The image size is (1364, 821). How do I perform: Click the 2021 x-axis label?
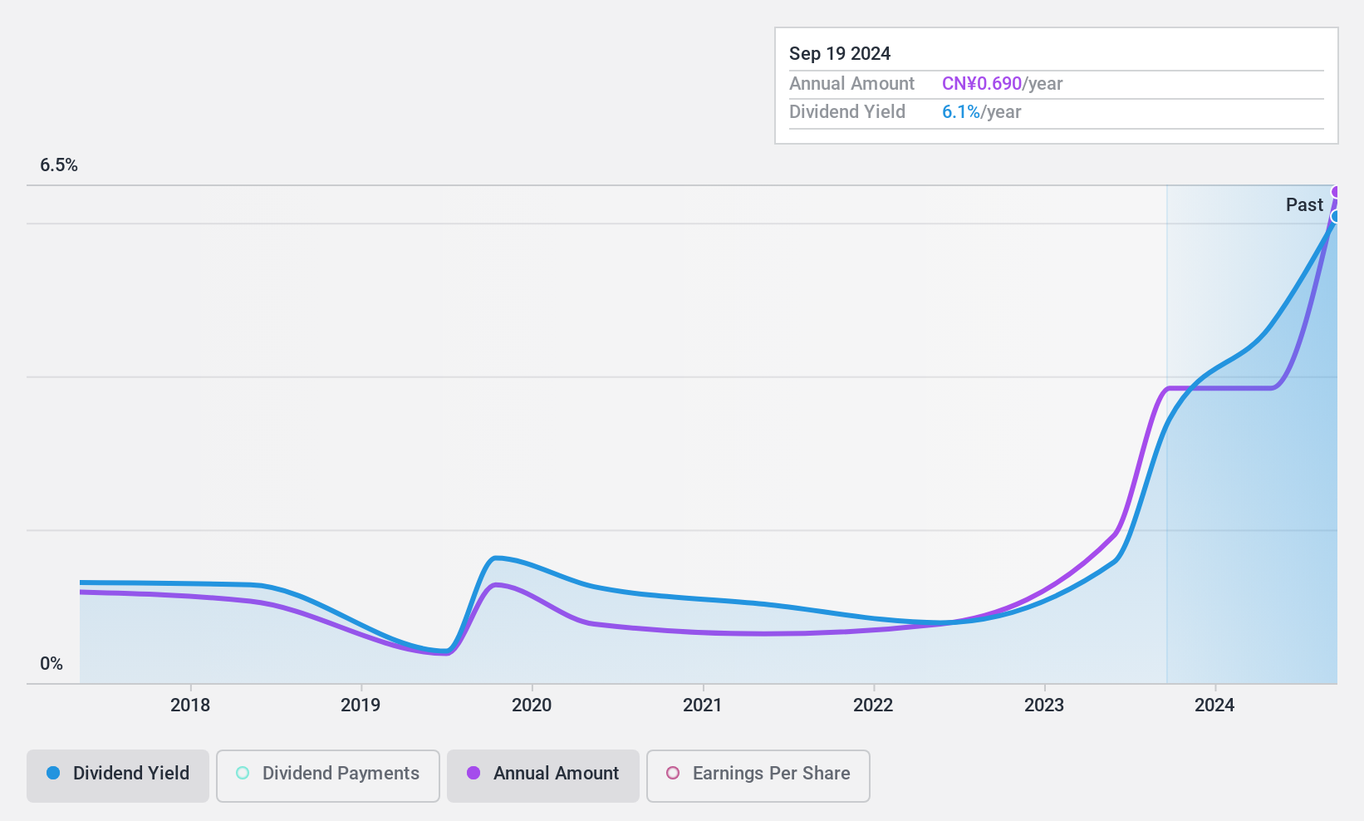click(x=703, y=705)
